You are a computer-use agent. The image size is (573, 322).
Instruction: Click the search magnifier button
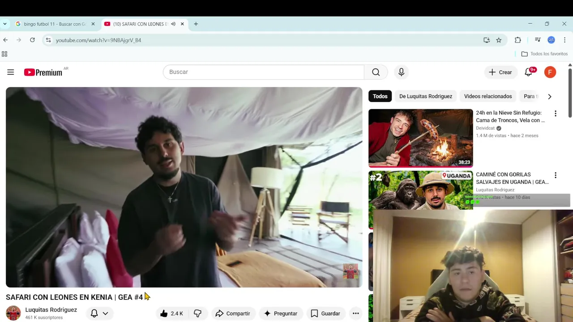pyautogui.click(x=376, y=72)
